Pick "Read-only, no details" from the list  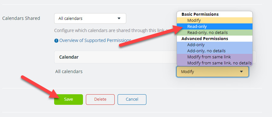215,32
